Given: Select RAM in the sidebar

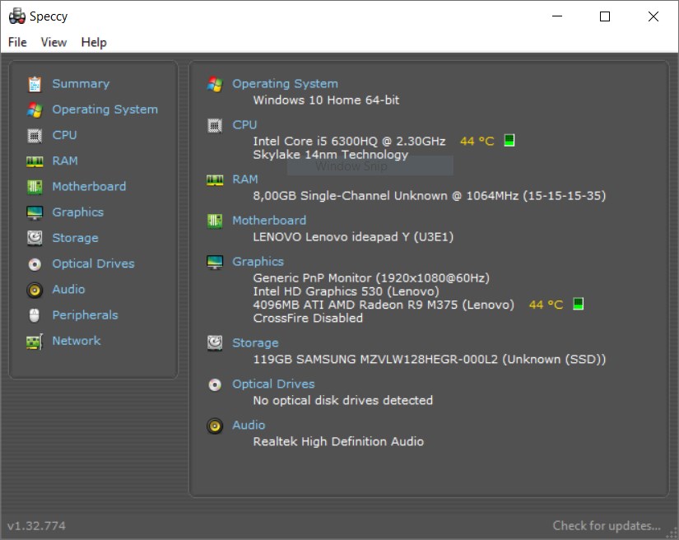Looking at the screenshot, I should click(x=65, y=161).
